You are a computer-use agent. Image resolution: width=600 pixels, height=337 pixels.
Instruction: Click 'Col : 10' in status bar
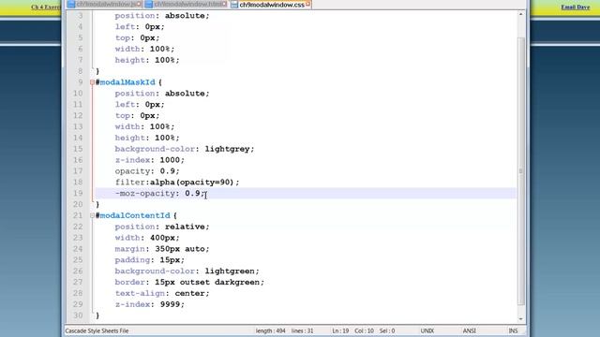(x=364, y=330)
